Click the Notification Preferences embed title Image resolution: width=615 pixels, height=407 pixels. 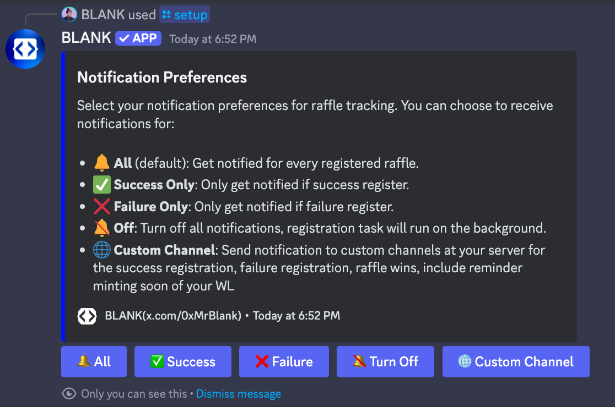click(162, 78)
